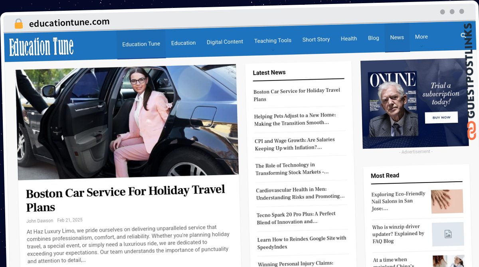
Task: Open Who is winzip driver updater article
Action: 398,234
